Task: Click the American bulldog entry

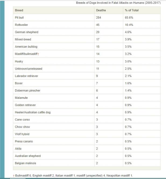Action: (x=26, y=47)
